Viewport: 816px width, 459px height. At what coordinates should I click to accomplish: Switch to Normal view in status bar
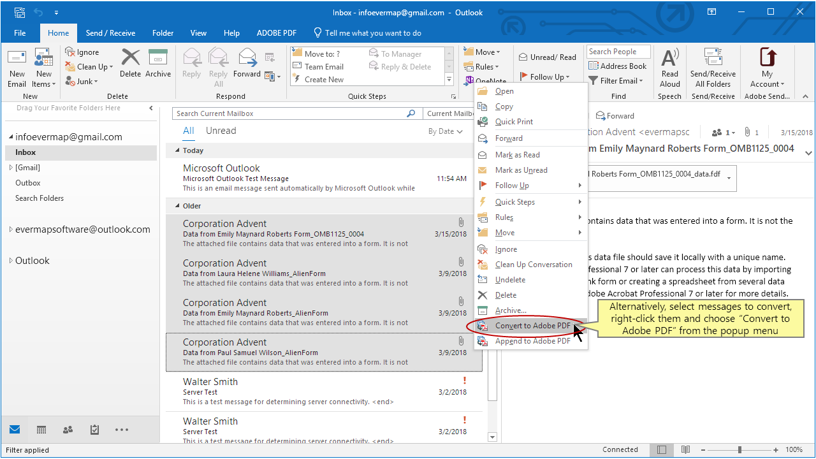[x=662, y=449]
